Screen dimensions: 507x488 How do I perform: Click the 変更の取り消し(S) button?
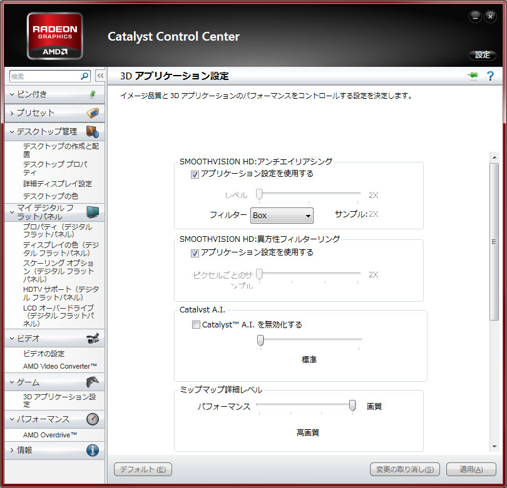(405, 469)
